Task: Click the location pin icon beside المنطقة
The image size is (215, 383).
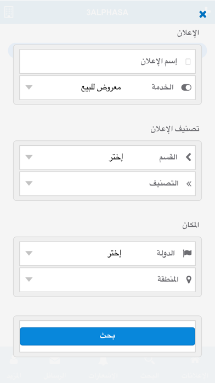Action: click(x=189, y=280)
